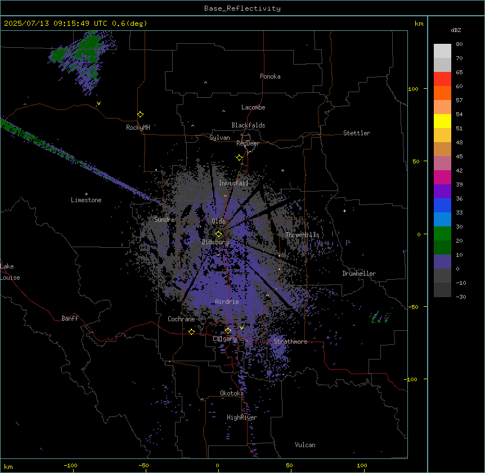Select the magenta 39-42 dBZ legend swatch
The width and height of the screenshot is (485, 473).
coord(442,177)
